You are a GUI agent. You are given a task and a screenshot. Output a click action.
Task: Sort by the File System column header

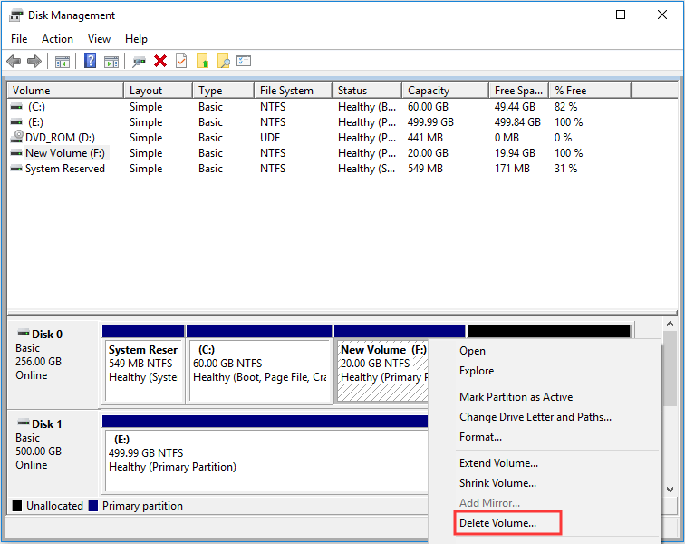(x=294, y=91)
